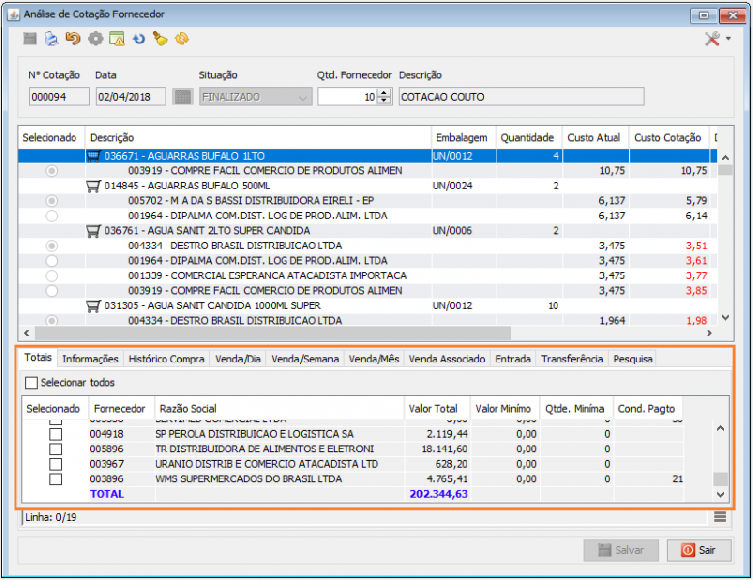Image resolution: width=753 pixels, height=580 pixels.
Task: Increase Qtd. Fornecedor with up spinner arrow
Action: [383, 92]
